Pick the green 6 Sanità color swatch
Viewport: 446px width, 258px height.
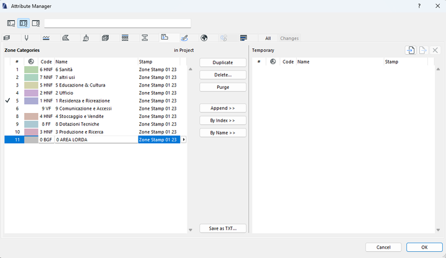(31, 70)
